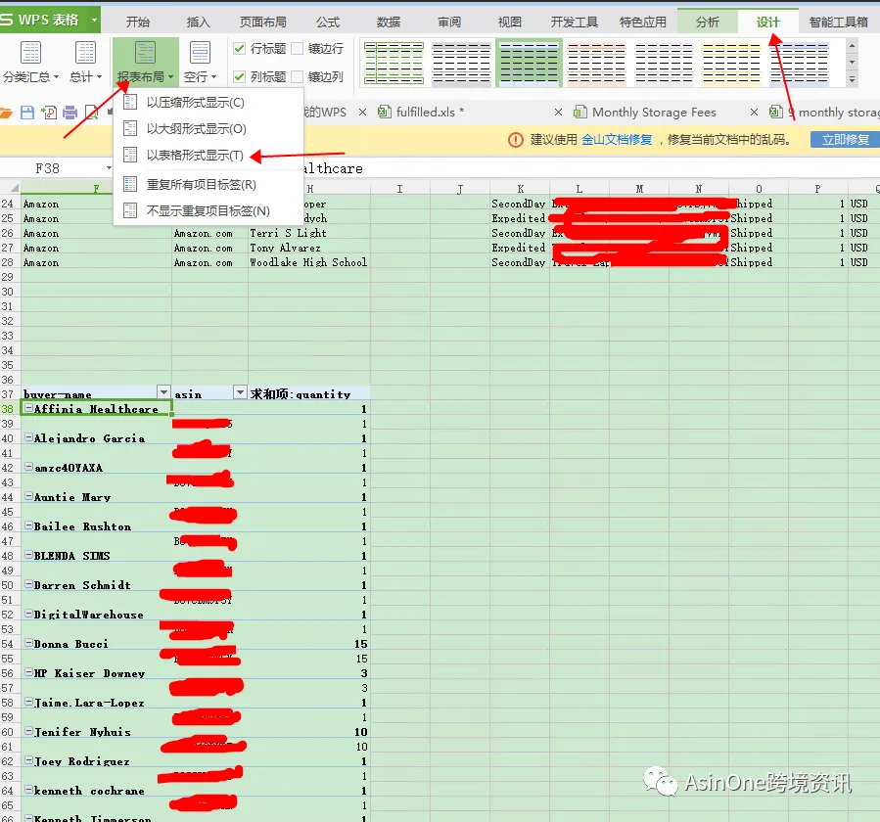The width and height of the screenshot is (880, 822).
Task: Select 以表格形式显示(T) menu option
Action: [195, 156]
